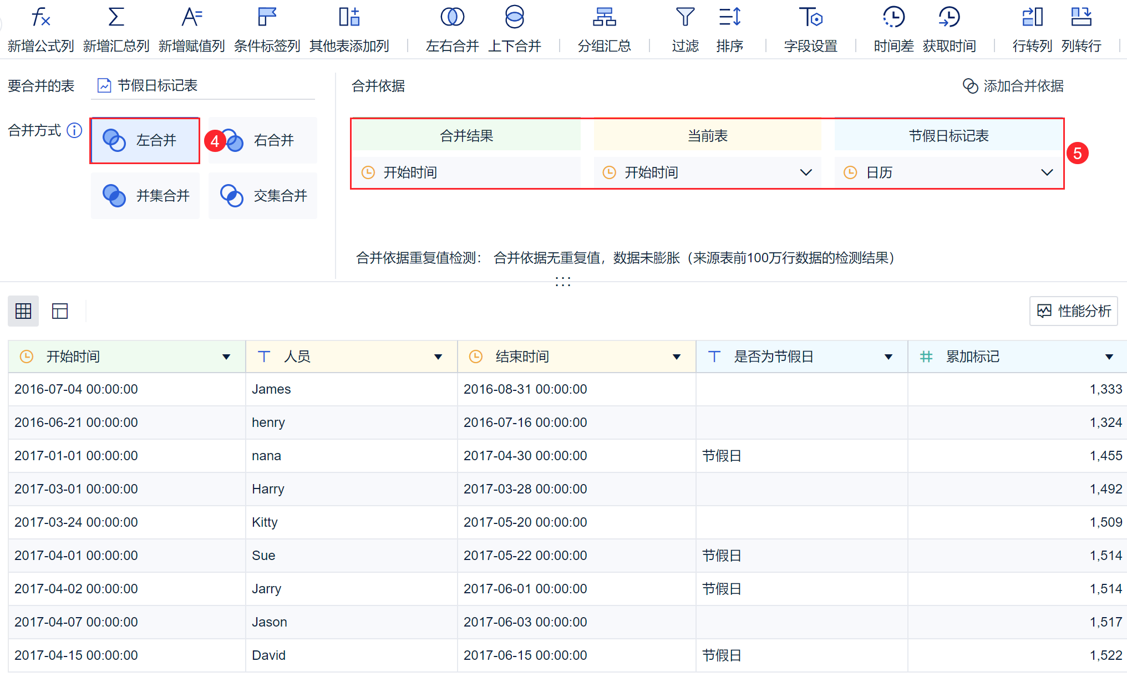1127x677 pixels.
Task: Click the 添加合并依据 link
Action: (x=1013, y=86)
